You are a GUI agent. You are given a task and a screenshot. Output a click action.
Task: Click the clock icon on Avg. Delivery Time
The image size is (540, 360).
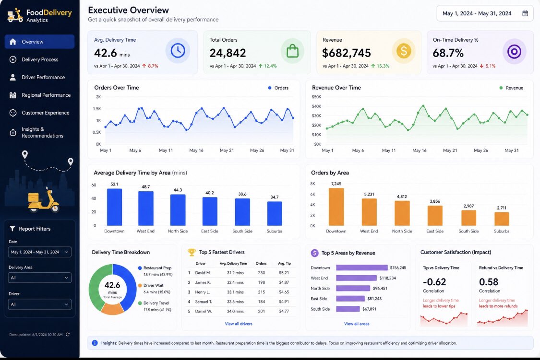(x=178, y=51)
